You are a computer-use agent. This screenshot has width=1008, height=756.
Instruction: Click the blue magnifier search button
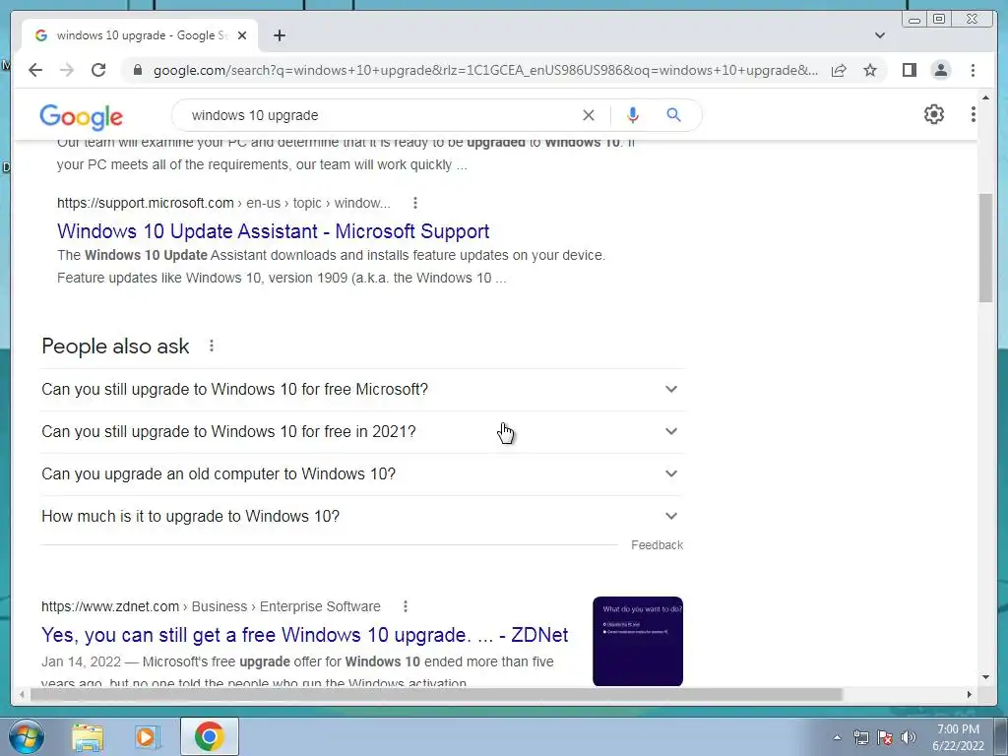[673, 115]
